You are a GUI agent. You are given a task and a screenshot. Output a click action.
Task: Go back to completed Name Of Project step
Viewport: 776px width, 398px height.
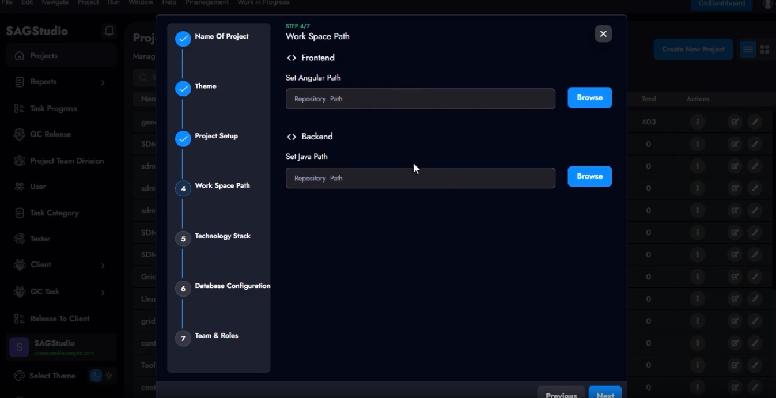click(183, 39)
